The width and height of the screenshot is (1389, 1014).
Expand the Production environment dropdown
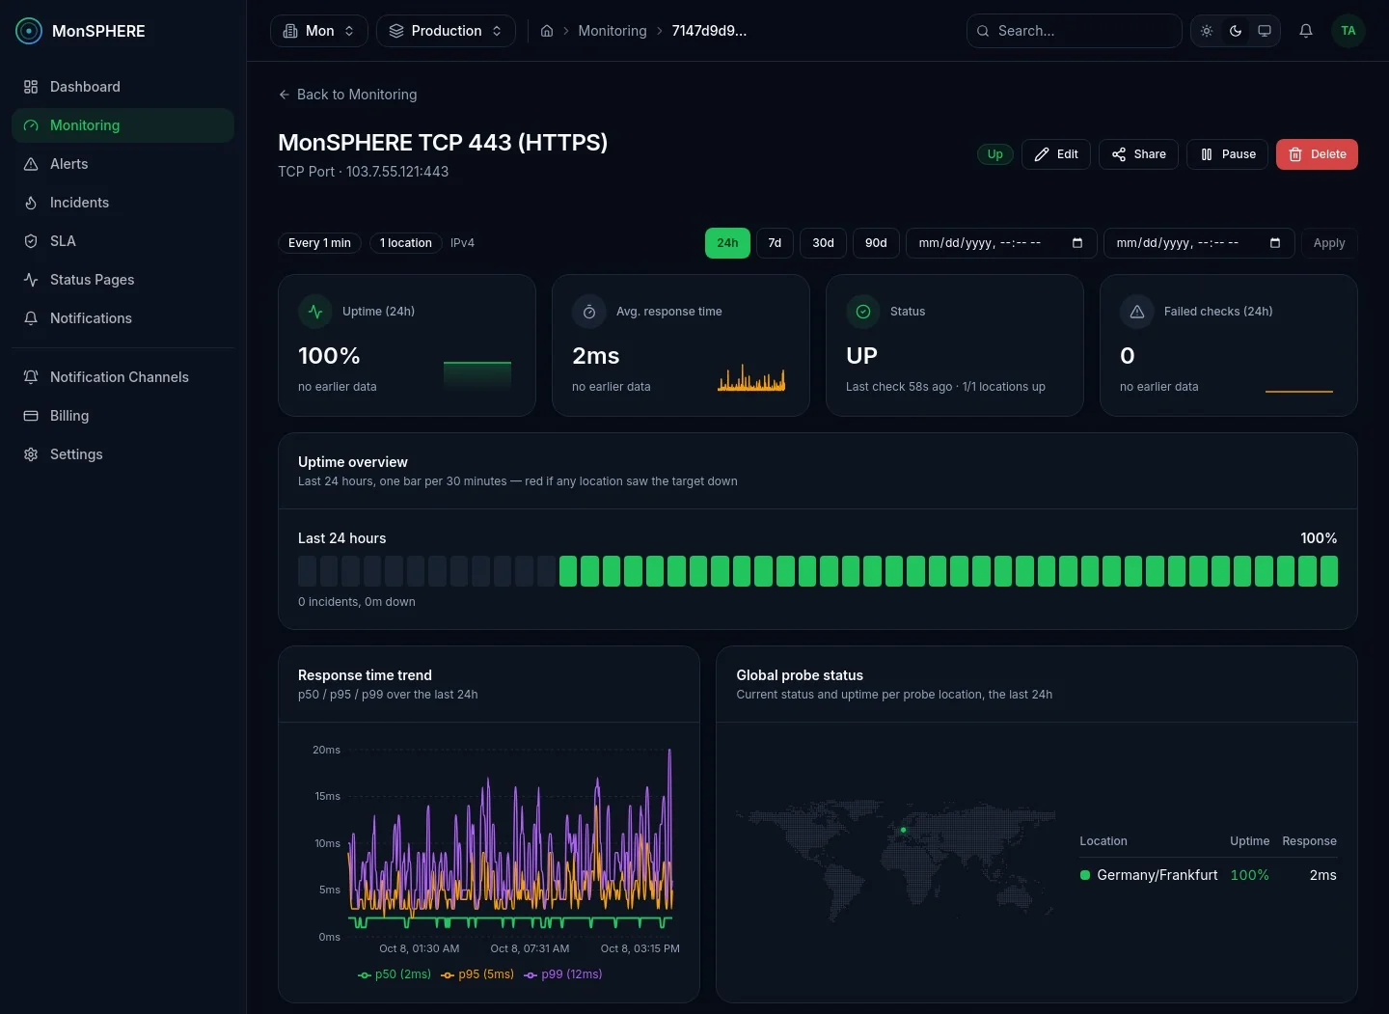point(446,31)
